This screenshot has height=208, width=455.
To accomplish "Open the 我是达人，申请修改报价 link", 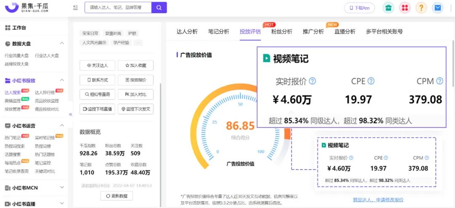I will coord(378,200).
